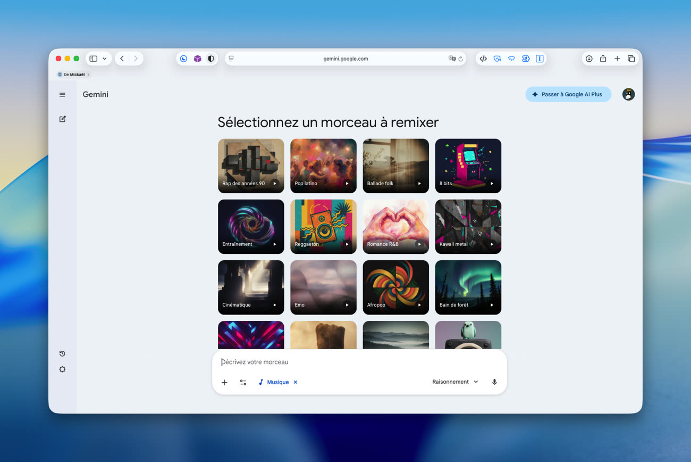Screen dimensions: 691x462
Task: Play the Rap des années 90 track
Action: coord(275,184)
